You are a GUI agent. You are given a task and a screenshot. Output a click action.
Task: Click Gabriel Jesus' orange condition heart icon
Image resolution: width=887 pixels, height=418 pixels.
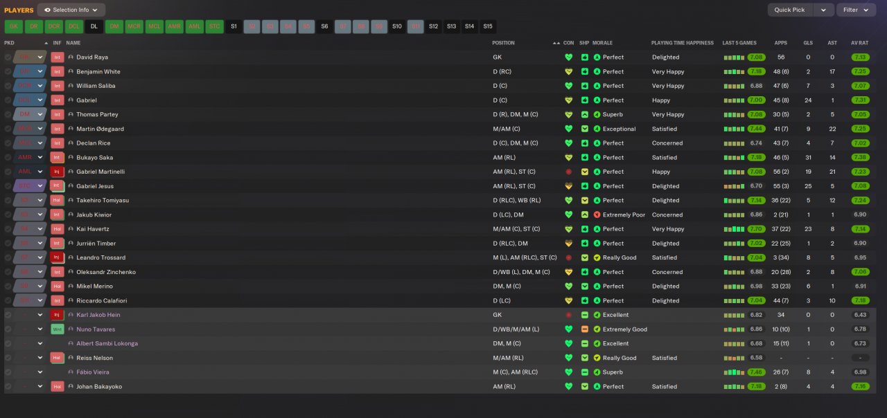pos(569,186)
